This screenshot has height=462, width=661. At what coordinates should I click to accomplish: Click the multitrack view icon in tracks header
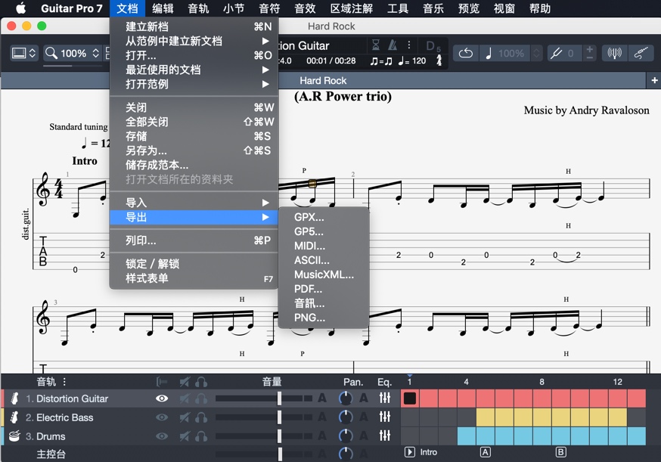click(161, 382)
